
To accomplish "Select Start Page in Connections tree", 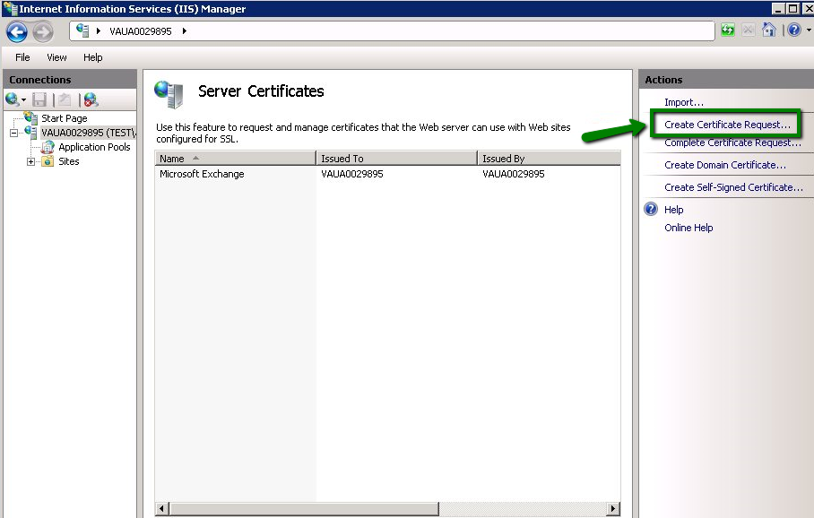I will point(64,118).
